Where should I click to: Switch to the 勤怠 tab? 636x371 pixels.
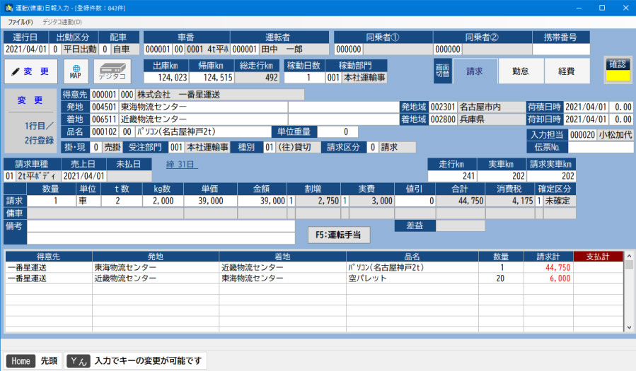pos(521,71)
